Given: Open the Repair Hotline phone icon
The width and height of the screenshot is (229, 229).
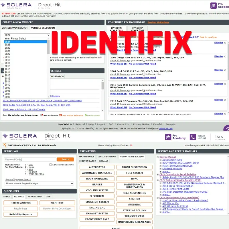Looking at the screenshot, I should pos(193,137).
